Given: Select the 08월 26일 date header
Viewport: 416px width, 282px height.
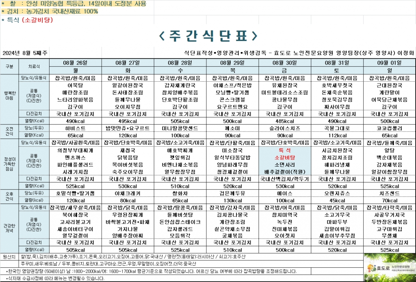Looking at the screenshot, I should coord(75,63).
